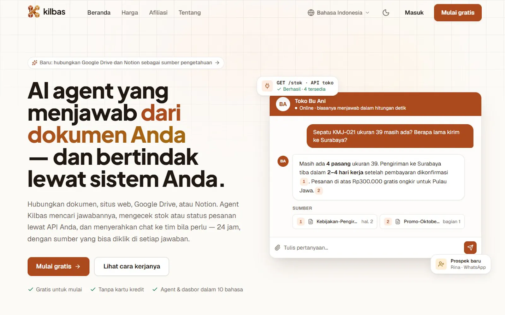Click document icon on Kebijakan-Pengir source
505x315 pixels.
(x=311, y=222)
